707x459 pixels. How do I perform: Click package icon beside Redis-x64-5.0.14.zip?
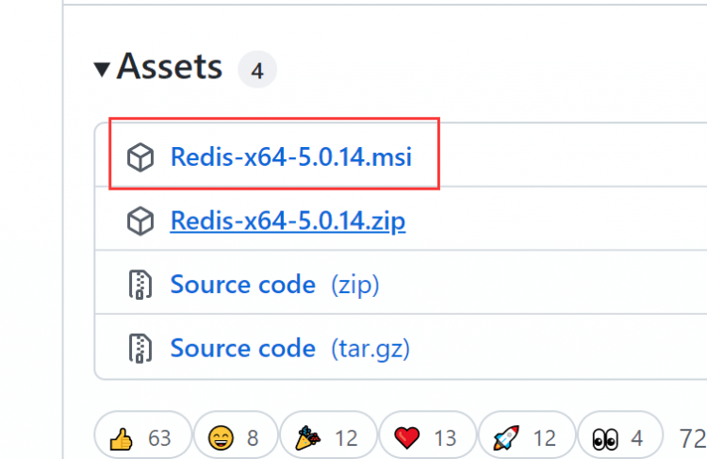click(140, 221)
